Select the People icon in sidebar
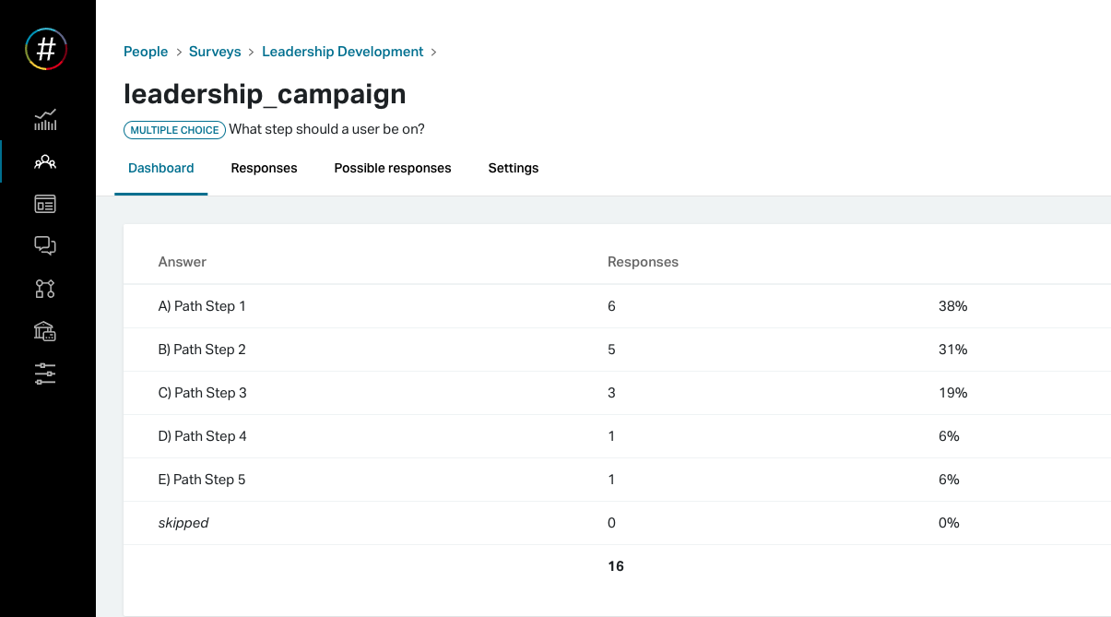 [45, 162]
